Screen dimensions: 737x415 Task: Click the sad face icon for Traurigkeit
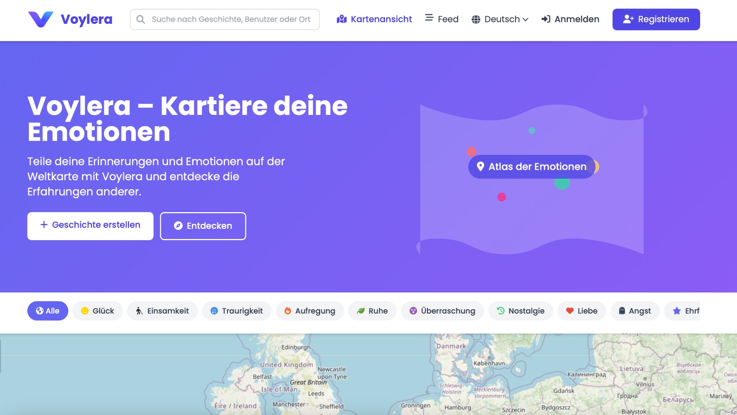click(214, 311)
